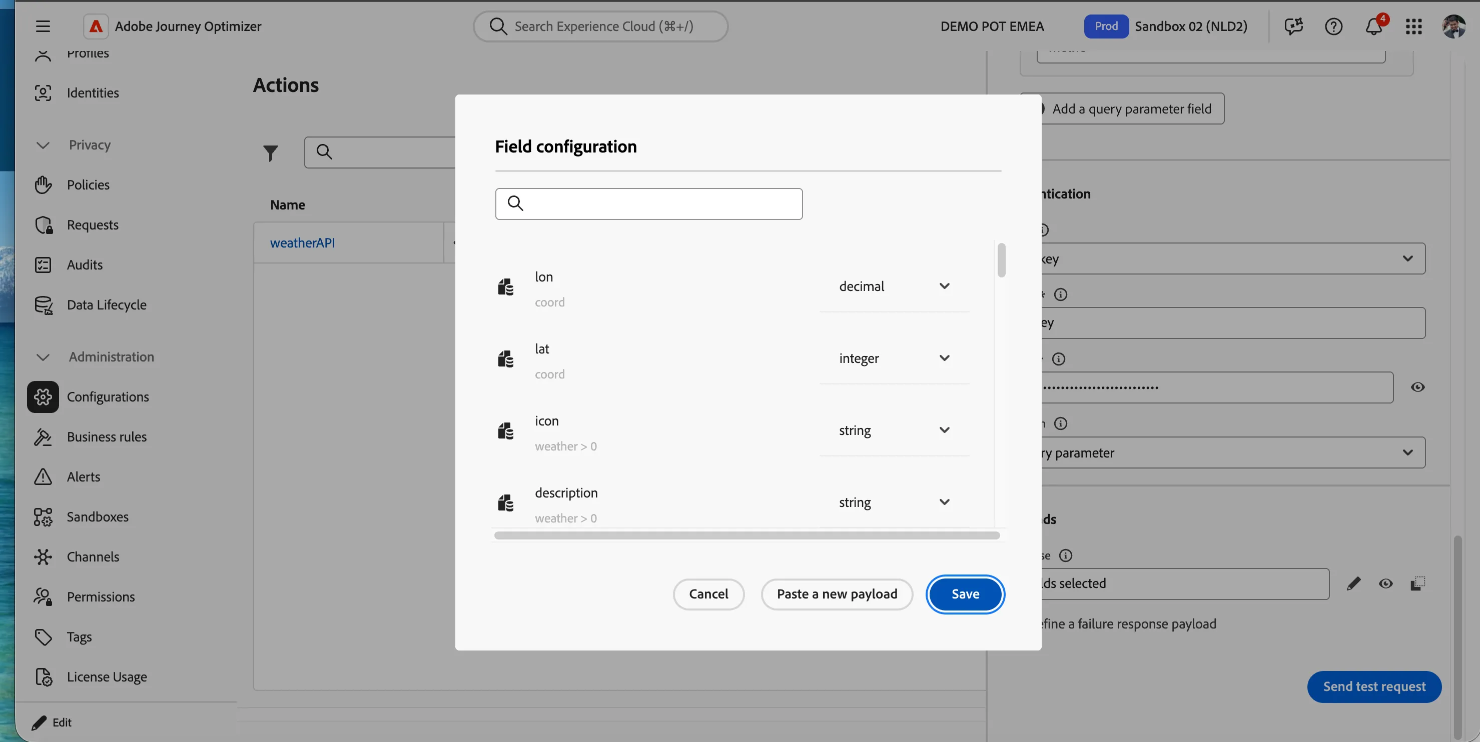The image size is (1480, 742).
Task: Click the filter funnel icon in Actions
Action: click(x=271, y=153)
